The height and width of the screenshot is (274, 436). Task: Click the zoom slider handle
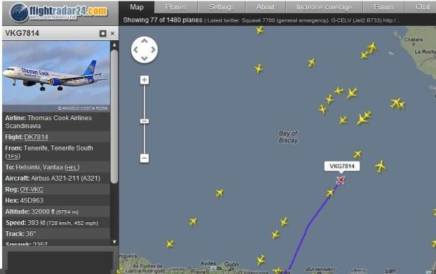[x=145, y=121]
